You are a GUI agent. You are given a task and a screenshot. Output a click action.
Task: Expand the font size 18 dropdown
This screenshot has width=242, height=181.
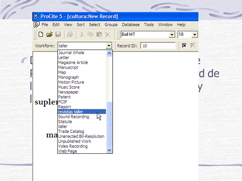click(195, 34)
